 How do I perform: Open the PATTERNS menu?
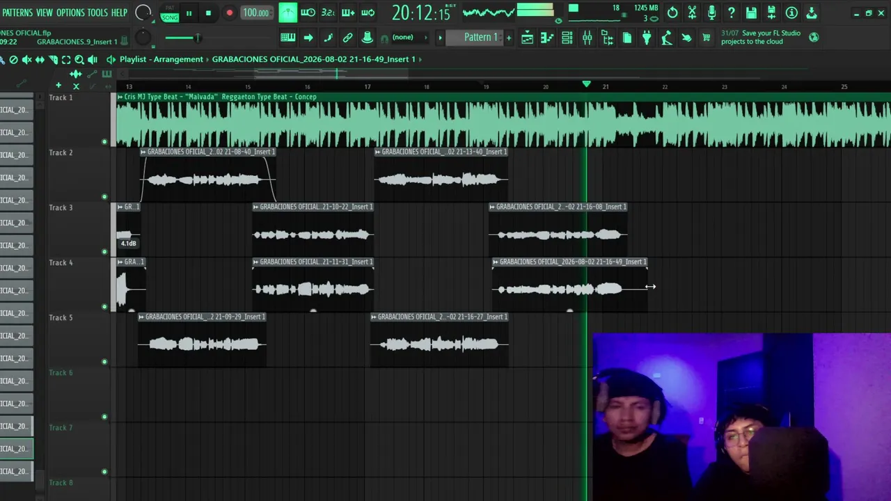tap(17, 13)
